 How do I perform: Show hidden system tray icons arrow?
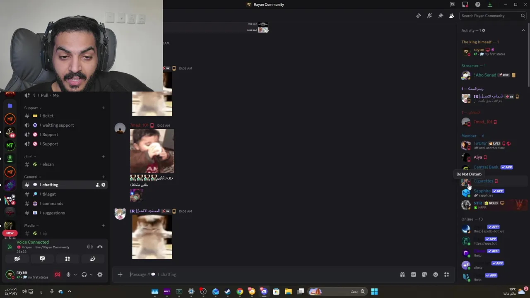[x=69, y=291]
